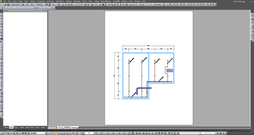Click the Print button in preview bar
The image size is (254, 135).
click(x=3, y=8)
